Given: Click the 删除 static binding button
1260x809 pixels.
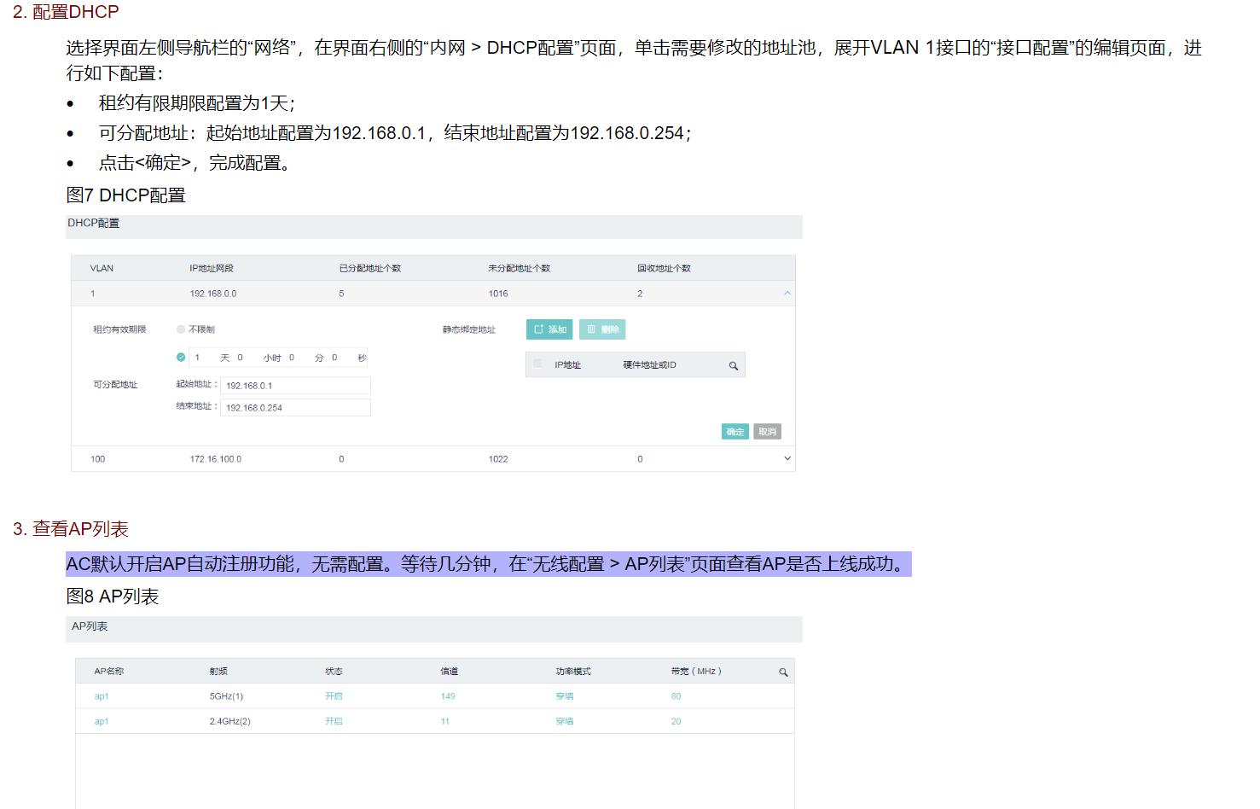Looking at the screenshot, I should 602,329.
